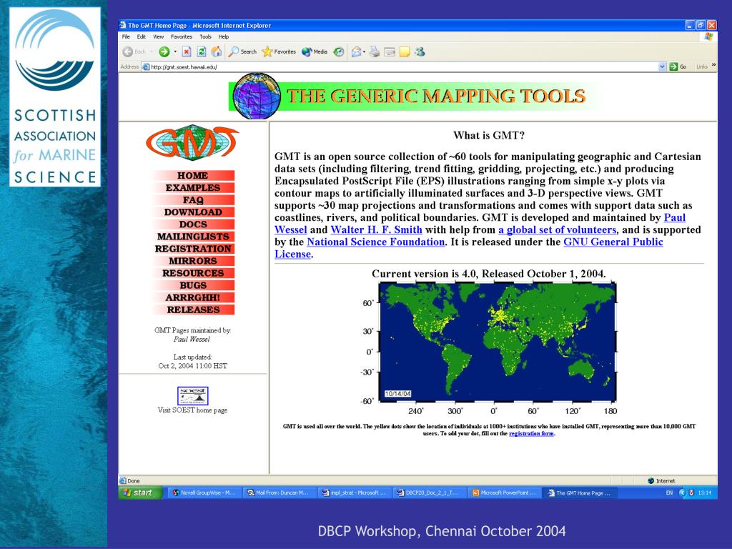The height and width of the screenshot is (549, 732).
Task: Open the Search pane in the toolbar
Action: pyautogui.click(x=242, y=51)
